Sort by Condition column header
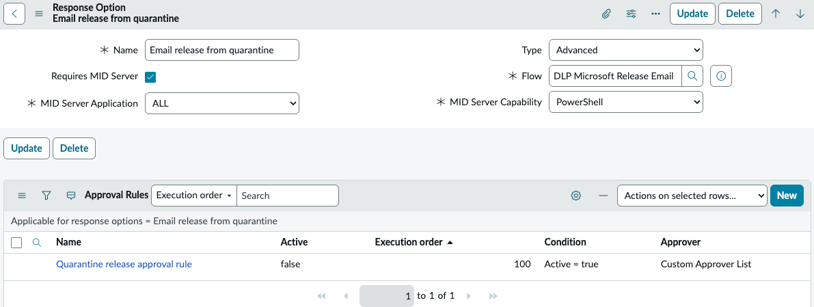This screenshot has height=307, width=814. coord(565,242)
